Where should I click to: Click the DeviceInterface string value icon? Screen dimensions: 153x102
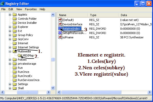[x=60, y=24]
